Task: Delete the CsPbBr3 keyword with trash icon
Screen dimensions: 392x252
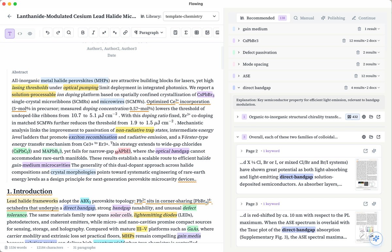Action: (344, 41)
